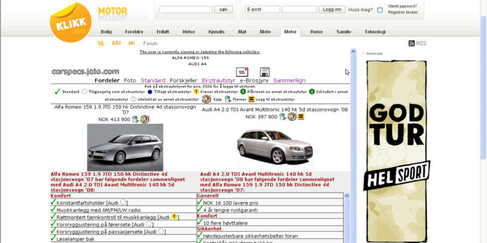Click the søk search button
This screenshot has width=487, height=243.
coord(223,9)
